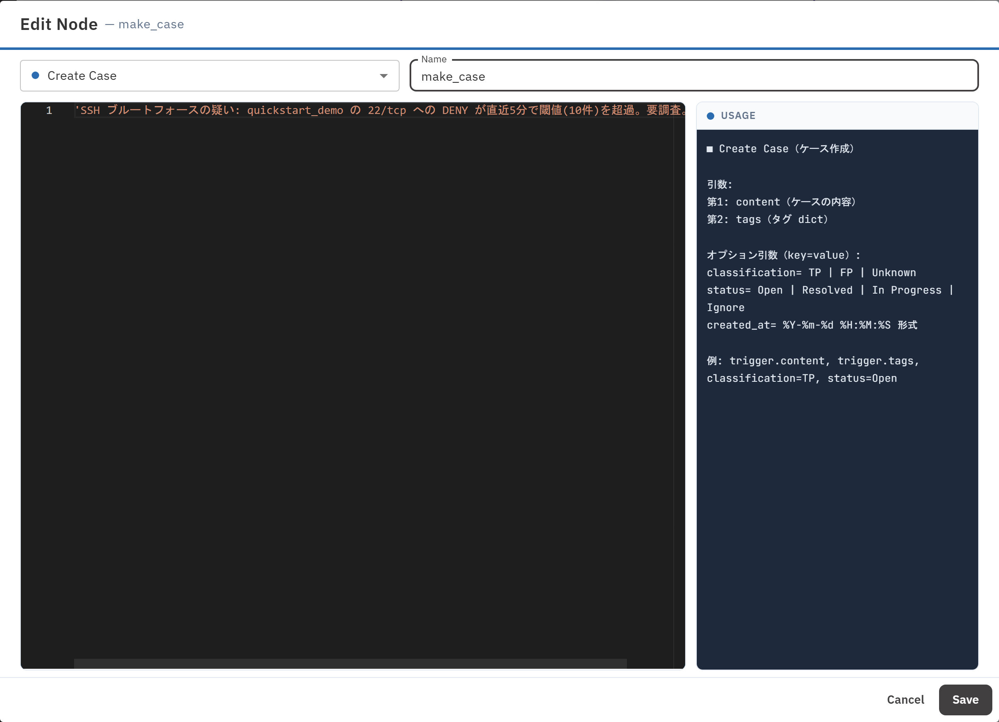Select line number 1 in the gutter

(x=49, y=110)
